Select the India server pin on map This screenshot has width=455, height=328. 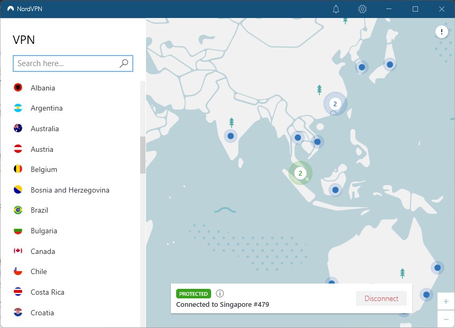(231, 136)
